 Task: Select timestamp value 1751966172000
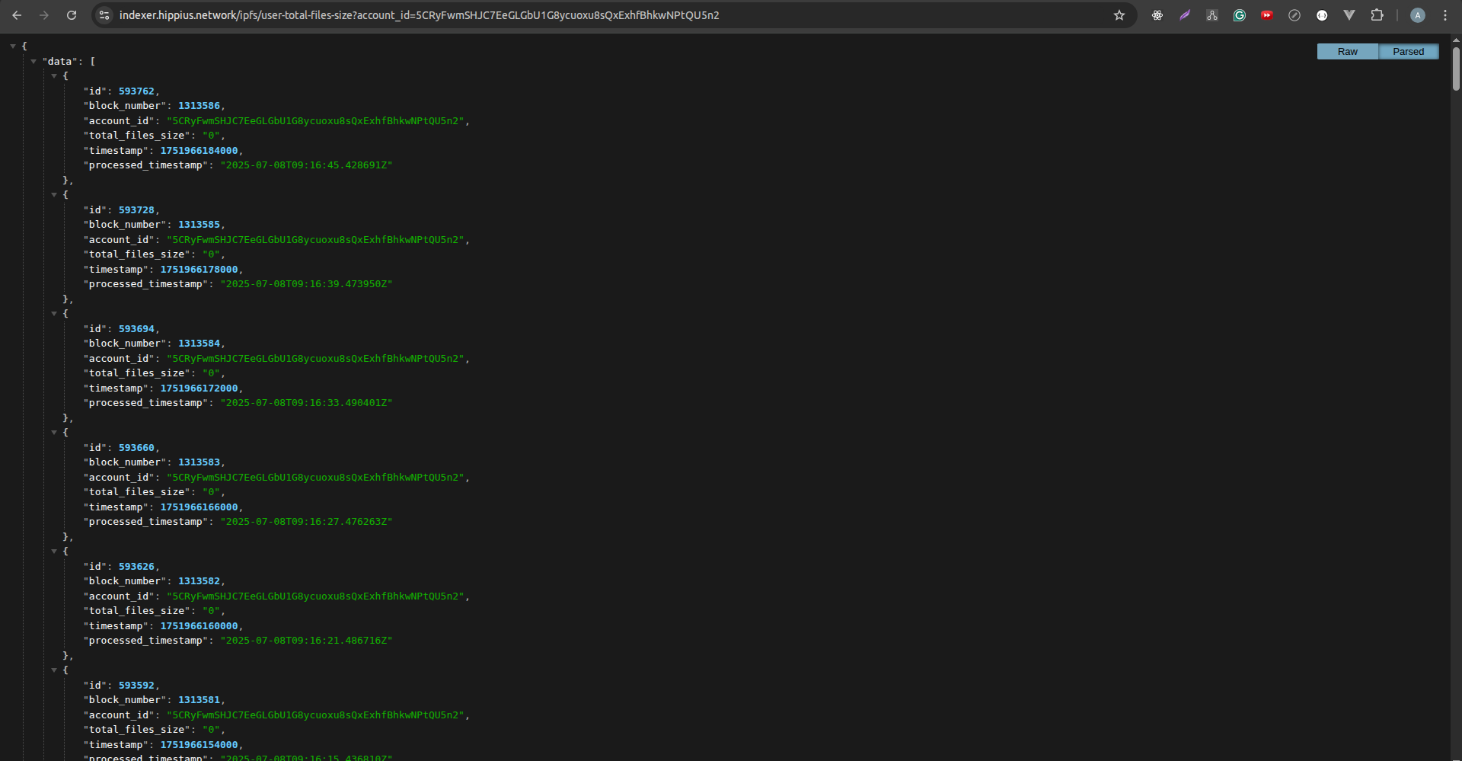coord(199,388)
